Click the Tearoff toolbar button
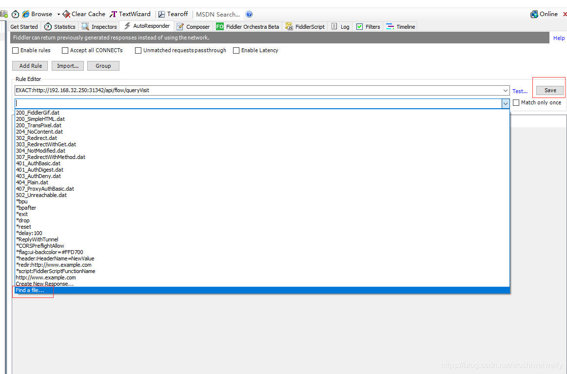The image size is (567, 374). point(173,14)
